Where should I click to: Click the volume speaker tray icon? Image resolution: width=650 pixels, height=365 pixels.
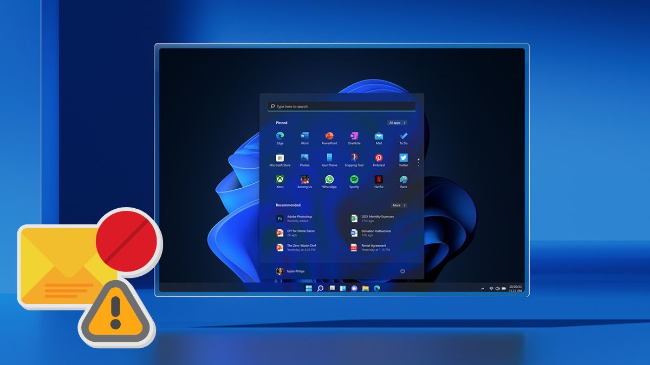pos(497,289)
